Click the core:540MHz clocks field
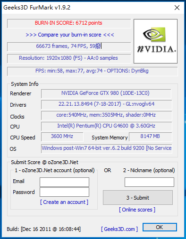This screenshot has height=239, width=186. pyautogui.click(x=107, y=115)
